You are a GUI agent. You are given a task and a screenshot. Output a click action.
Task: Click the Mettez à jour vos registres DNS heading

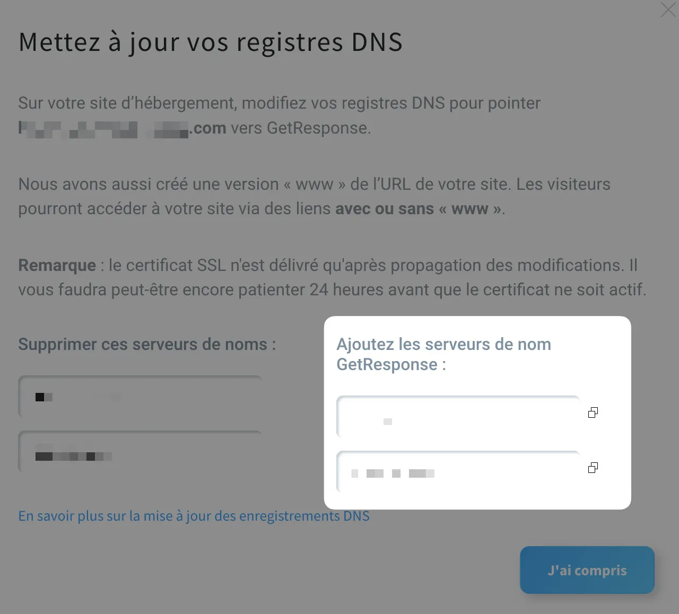[x=211, y=42]
